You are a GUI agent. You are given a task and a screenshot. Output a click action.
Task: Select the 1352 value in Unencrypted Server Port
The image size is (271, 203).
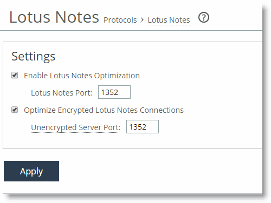coord(138,127)
